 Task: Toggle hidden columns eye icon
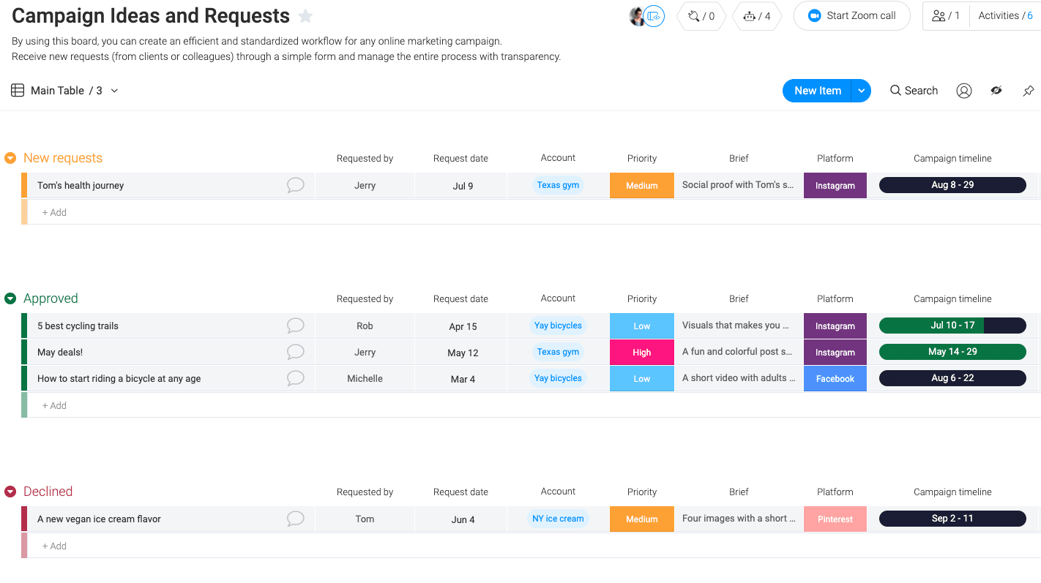coord(996,91)
